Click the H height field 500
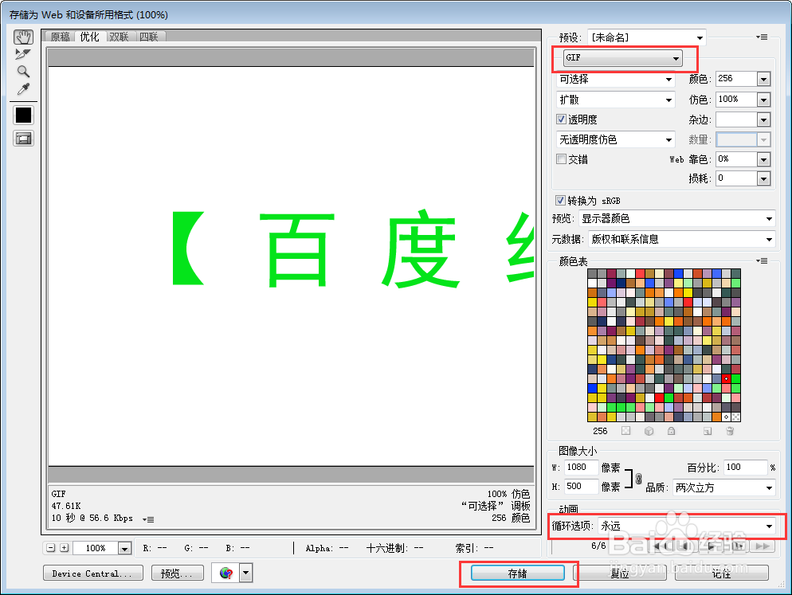Viewport: 792px width, 595px height. 582,487
